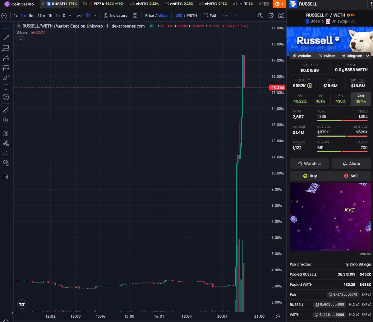The width and height of the screenshot is (373, 322).
Task: Select the text annotation tool
Action: (6, 87)
